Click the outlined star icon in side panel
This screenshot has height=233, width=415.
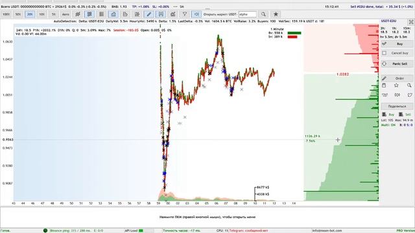point(396,85)
